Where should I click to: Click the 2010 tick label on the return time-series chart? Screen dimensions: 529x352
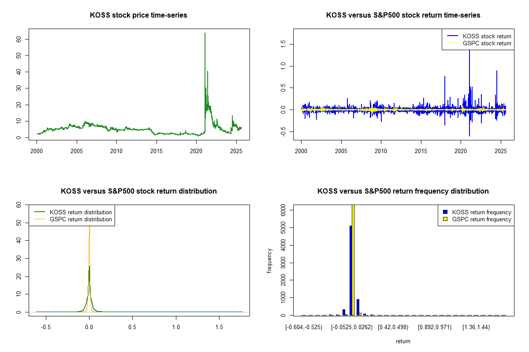[381, 151]
